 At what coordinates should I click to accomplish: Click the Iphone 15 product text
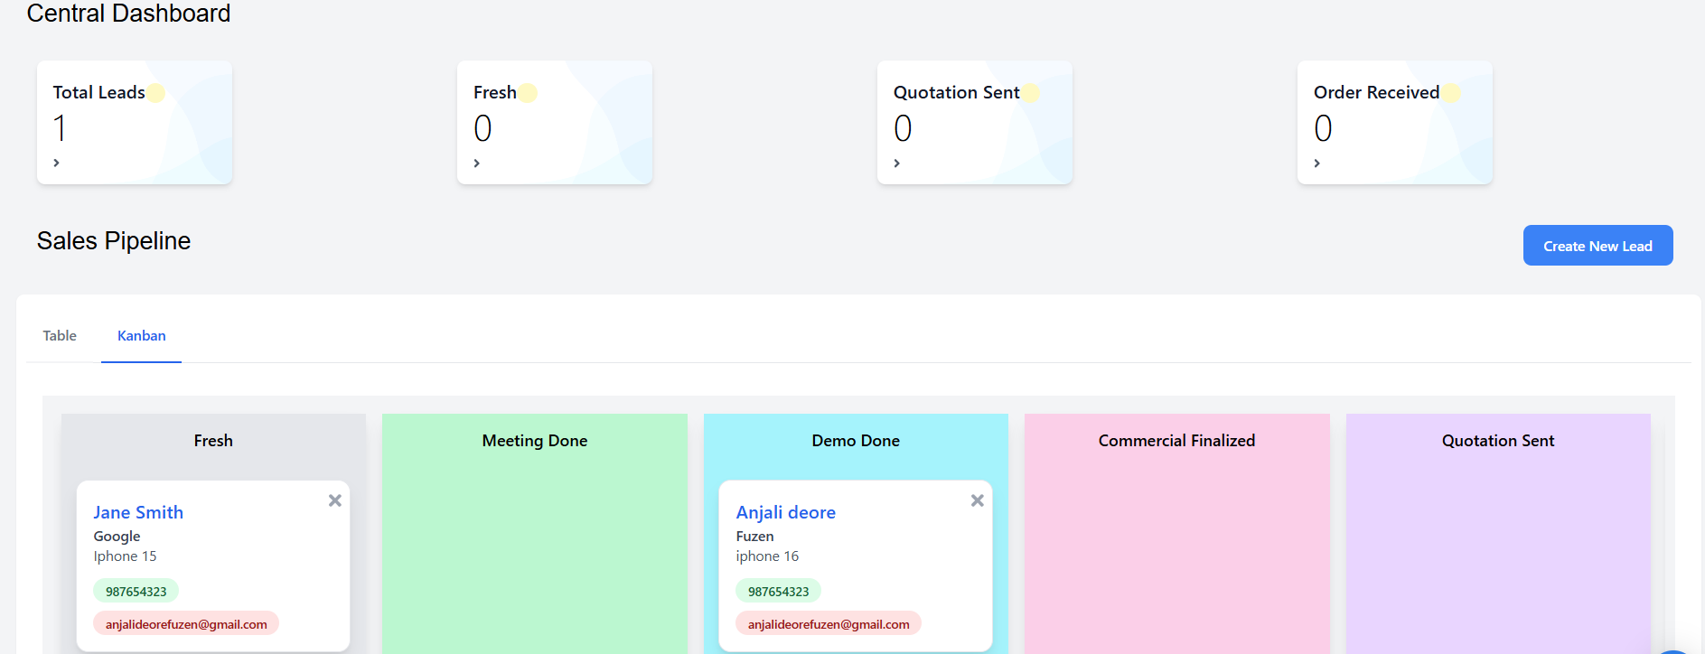(x=125, y=556)
